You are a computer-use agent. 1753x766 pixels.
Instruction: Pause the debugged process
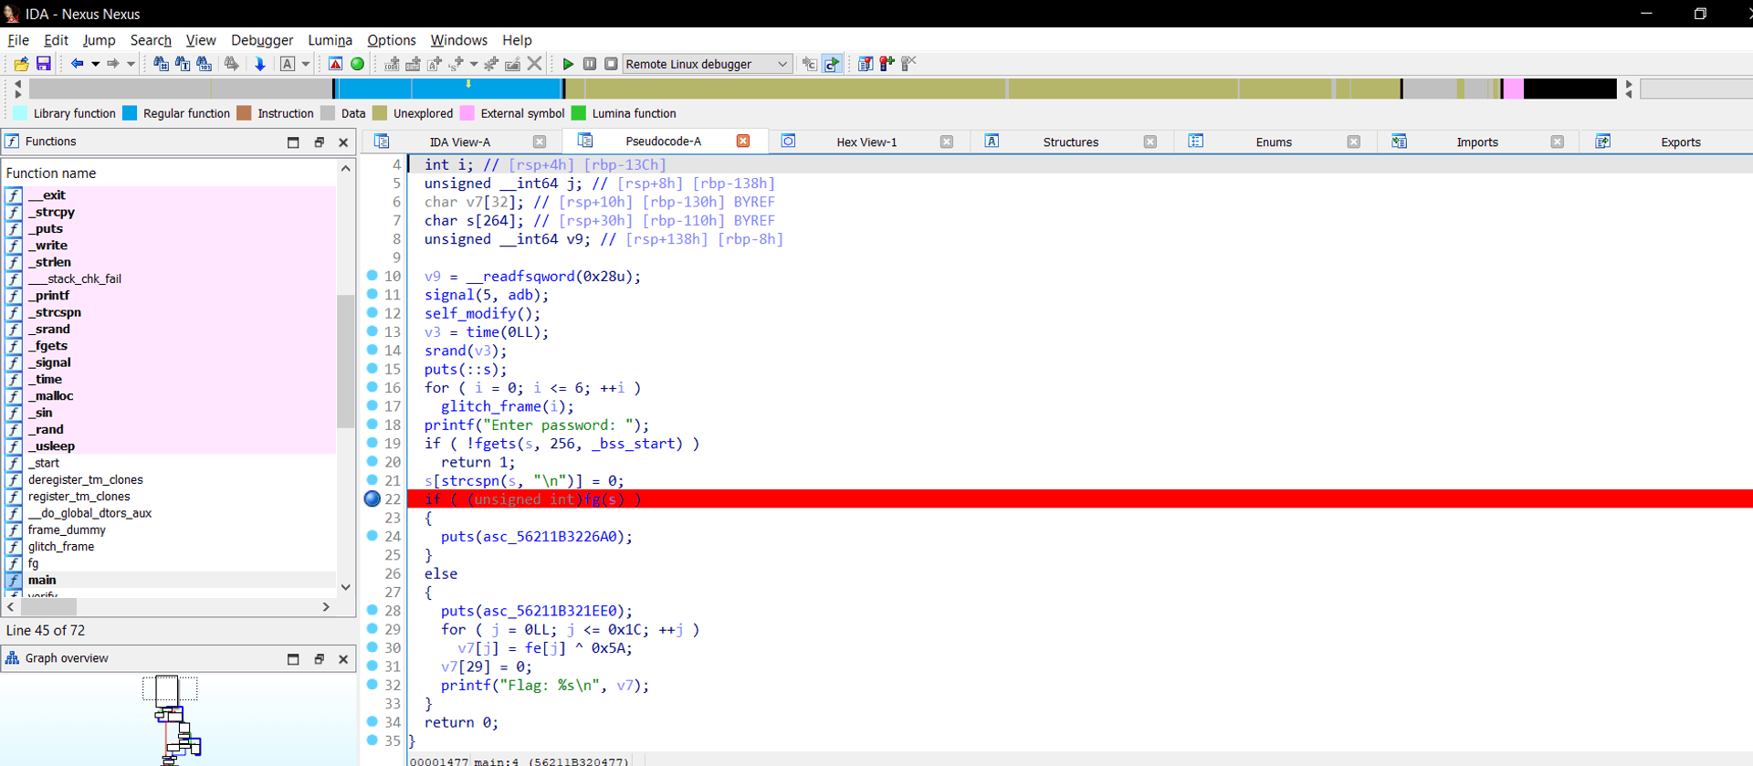point(590,64)
